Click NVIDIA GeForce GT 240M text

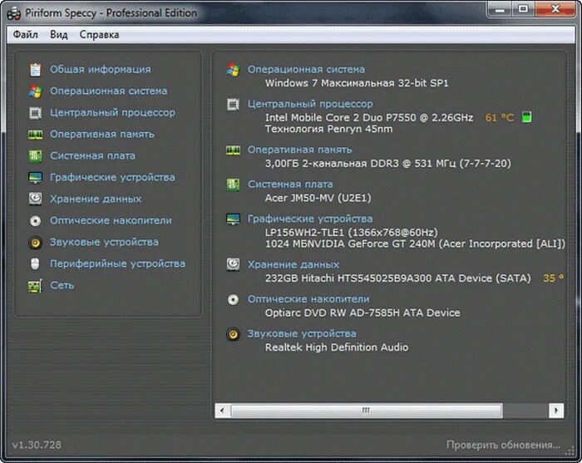tap(415, 244)
